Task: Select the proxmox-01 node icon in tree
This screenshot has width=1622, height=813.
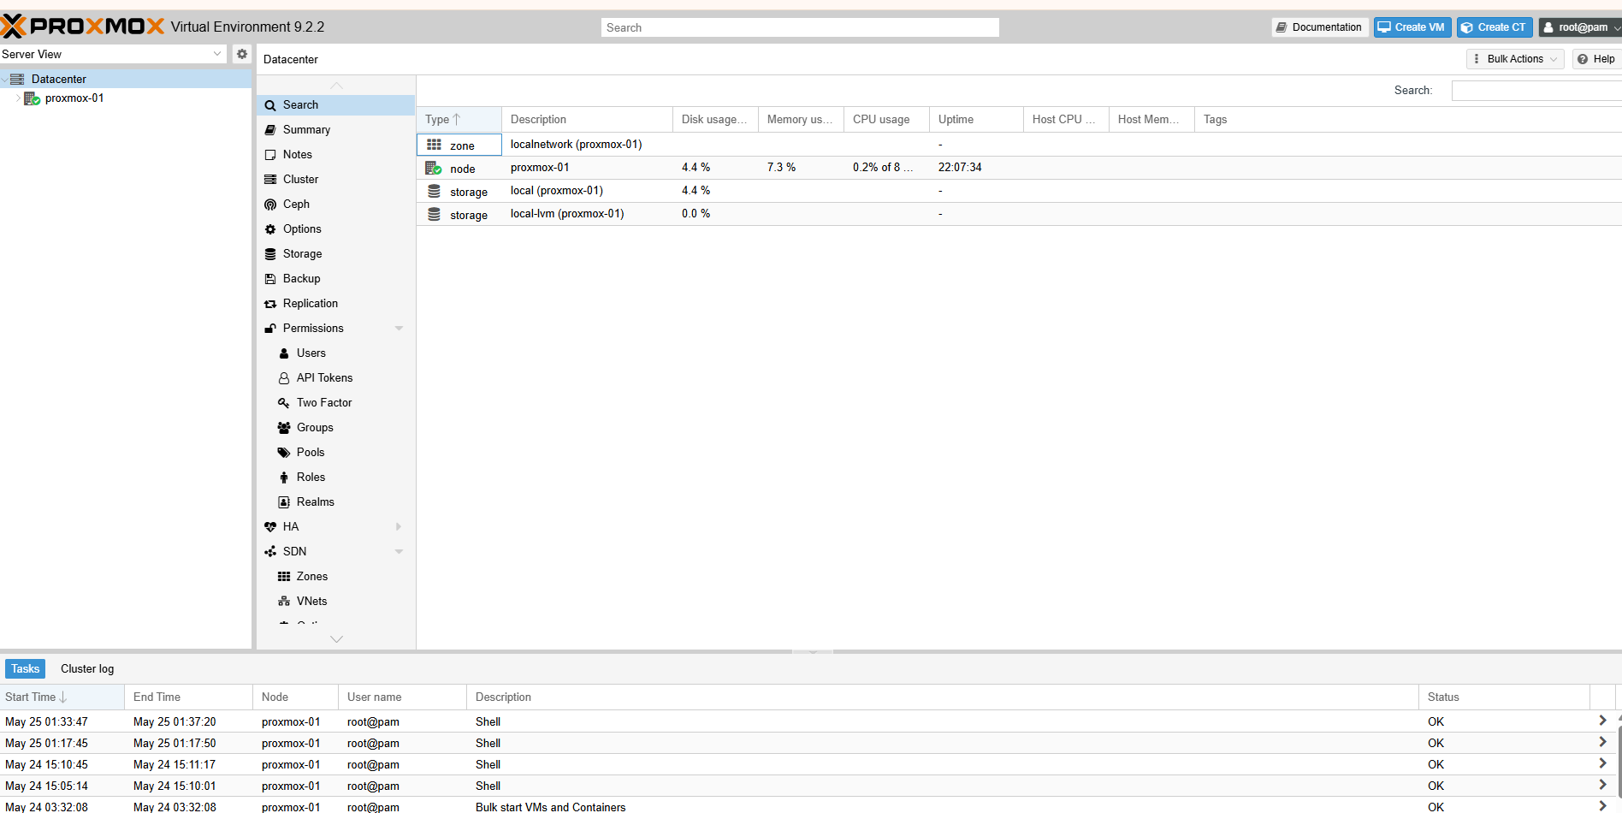Action: [x=33, y=98]
